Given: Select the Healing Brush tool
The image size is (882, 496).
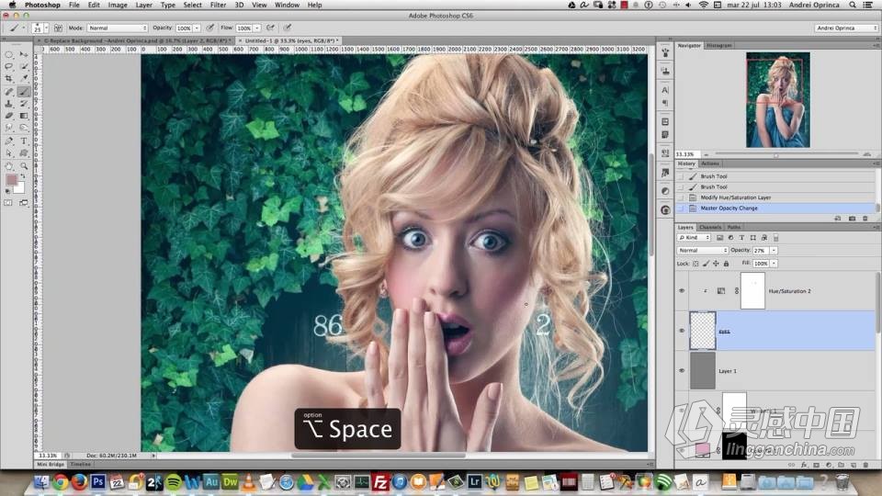Looking at the screenshot, I should click(x=9, y=91).
